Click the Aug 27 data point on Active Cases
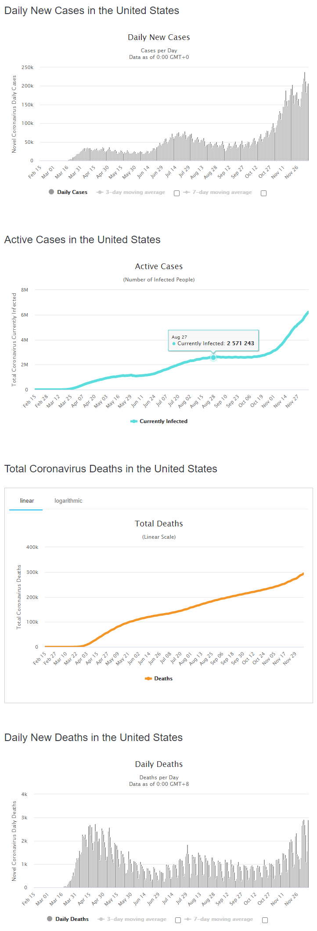The width and height of the screenshot is (317, 931). (213, 358)
